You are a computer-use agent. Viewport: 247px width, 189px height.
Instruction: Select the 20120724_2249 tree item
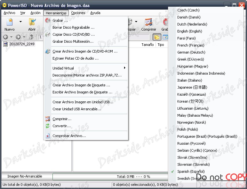(x=22, y=44)
